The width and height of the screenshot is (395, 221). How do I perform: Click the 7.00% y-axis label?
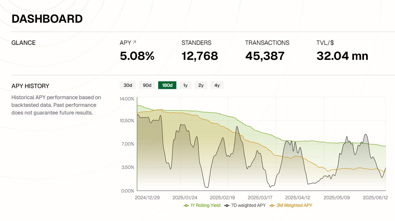(x=127, y=144)
